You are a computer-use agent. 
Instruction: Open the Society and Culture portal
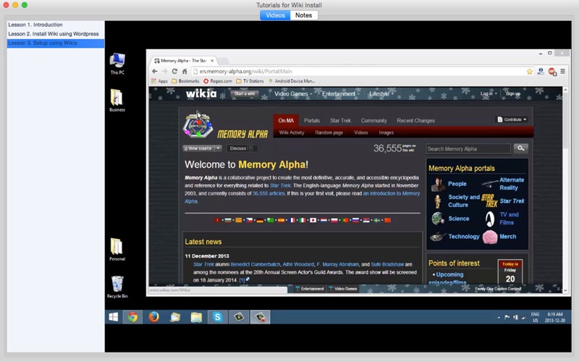click(464, 201)
